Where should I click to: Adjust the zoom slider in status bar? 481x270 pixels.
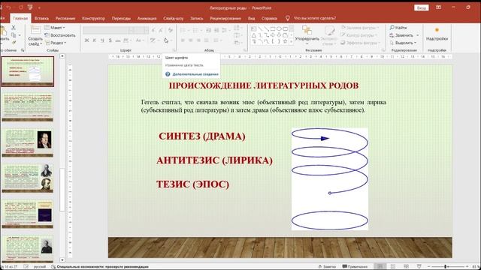coord(446,267)
